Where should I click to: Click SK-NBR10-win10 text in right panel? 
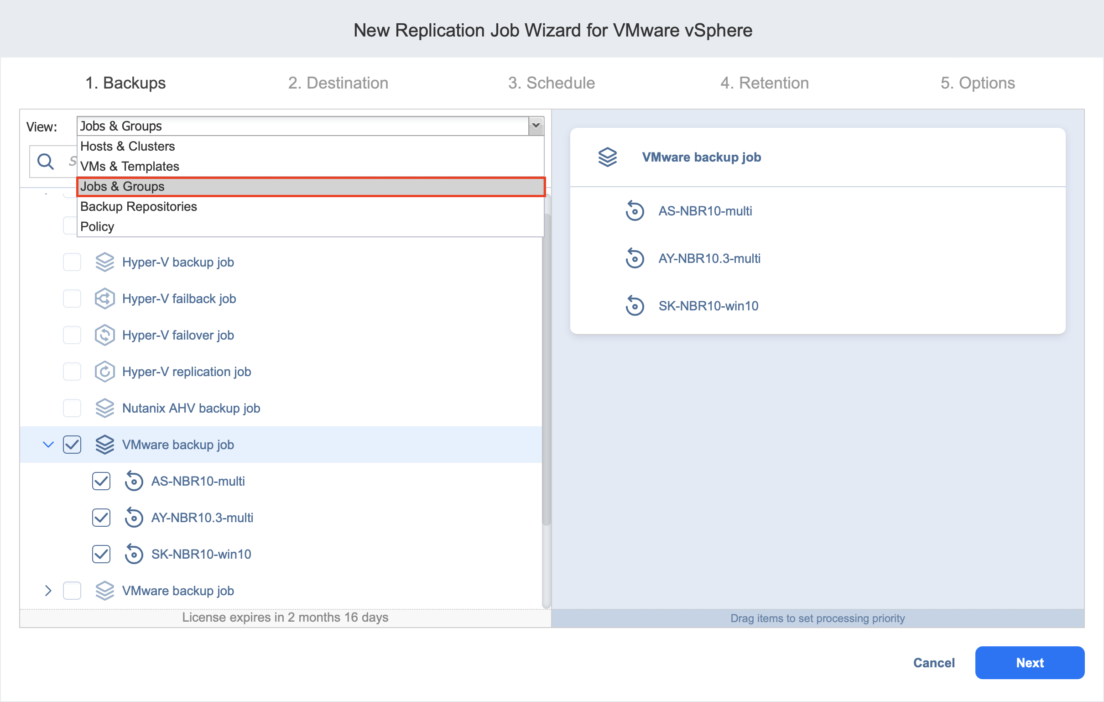pos(708,305)
